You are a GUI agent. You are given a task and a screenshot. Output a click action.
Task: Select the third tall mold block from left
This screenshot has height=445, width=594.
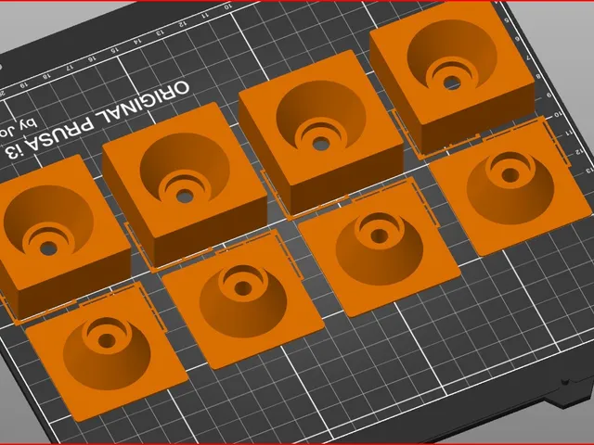click(x=321, y=131)
